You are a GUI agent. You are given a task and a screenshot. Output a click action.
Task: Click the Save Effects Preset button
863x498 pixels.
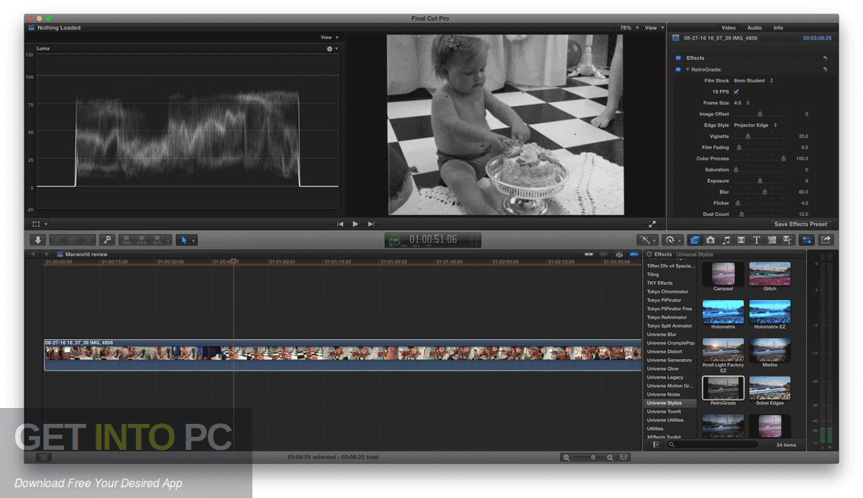click(800, 224)
